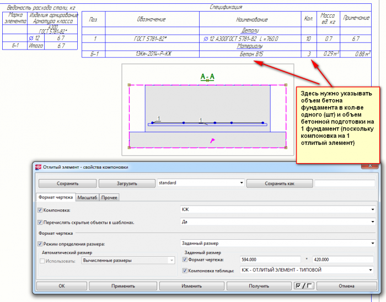Uncheck Формат чертежа size checkbox

[185, 260]
